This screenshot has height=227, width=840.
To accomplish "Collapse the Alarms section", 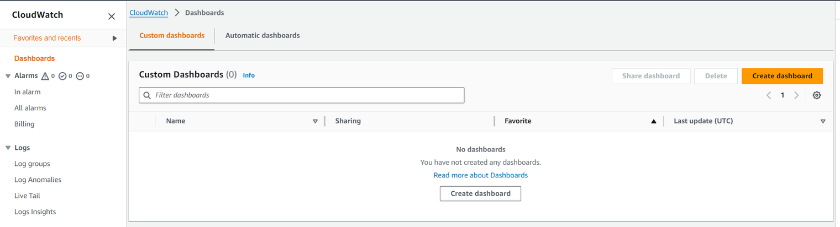I will pos(8,76).
